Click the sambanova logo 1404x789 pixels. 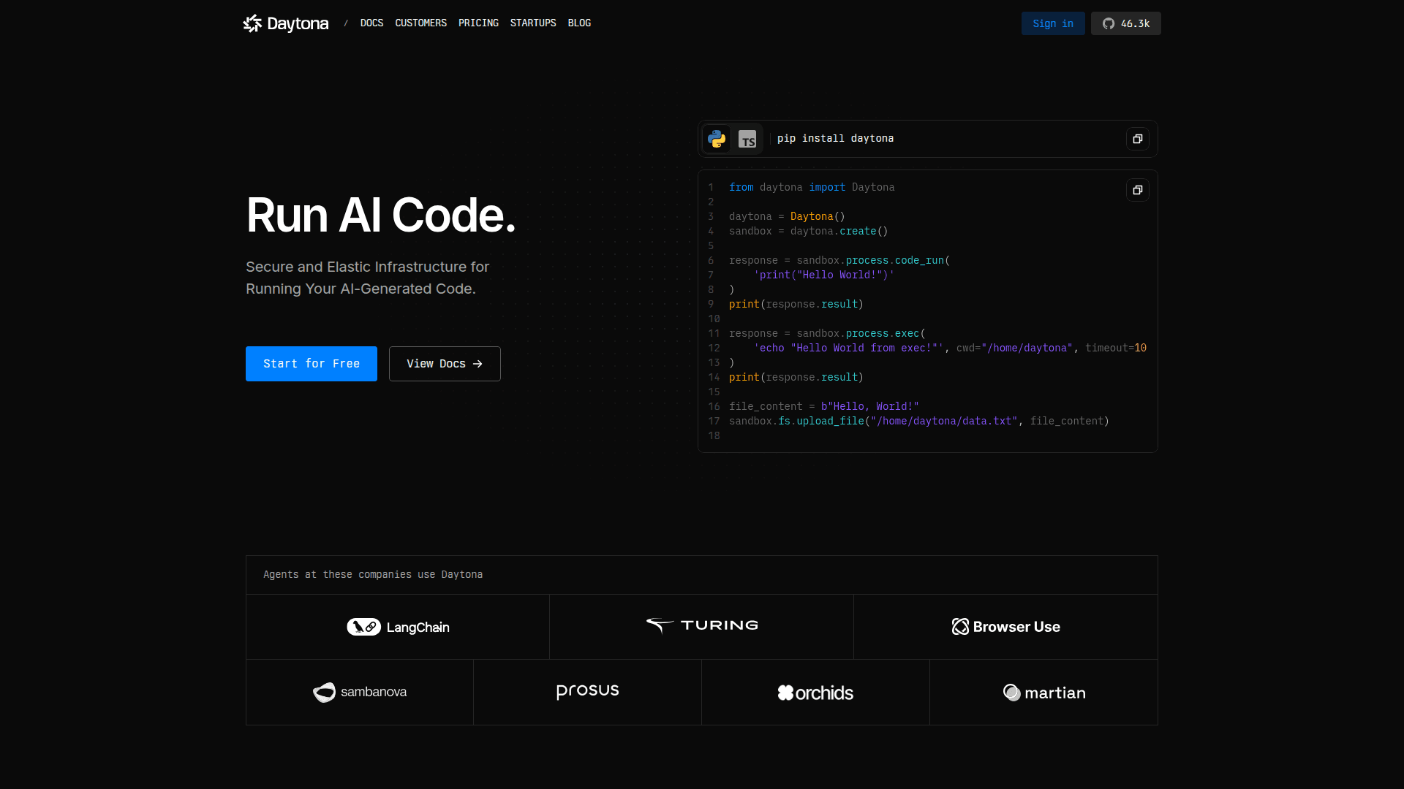tap(360, 692)
